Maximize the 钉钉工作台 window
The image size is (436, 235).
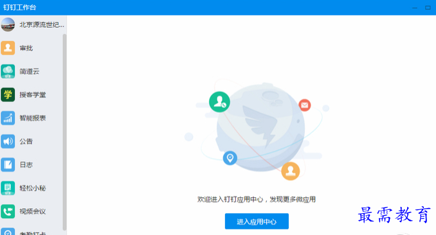coord(428,8)
